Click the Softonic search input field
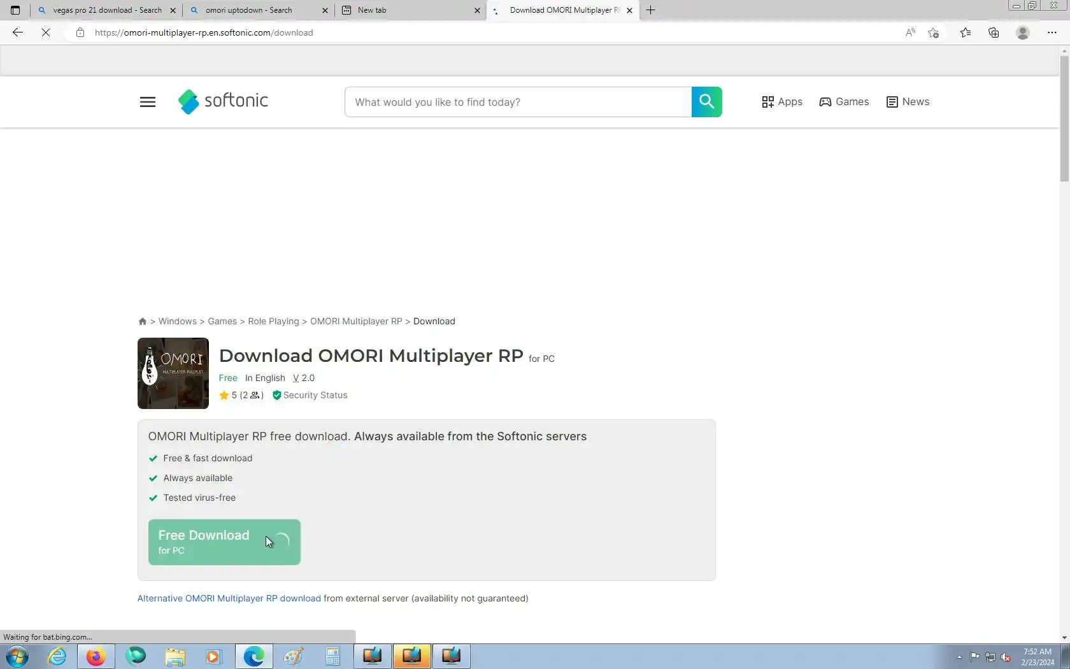 click(518, 102)
